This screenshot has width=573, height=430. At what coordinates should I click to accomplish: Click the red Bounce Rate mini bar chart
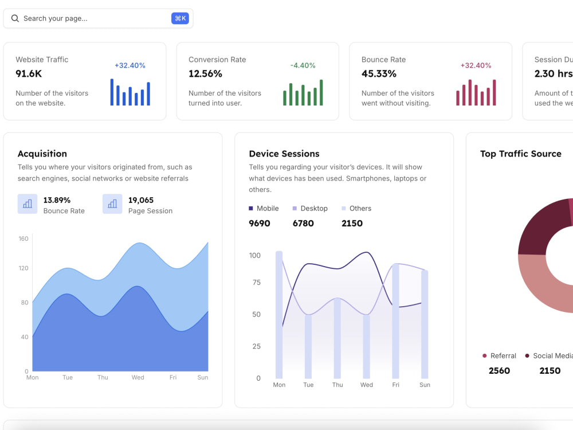[x=476, y=92]
